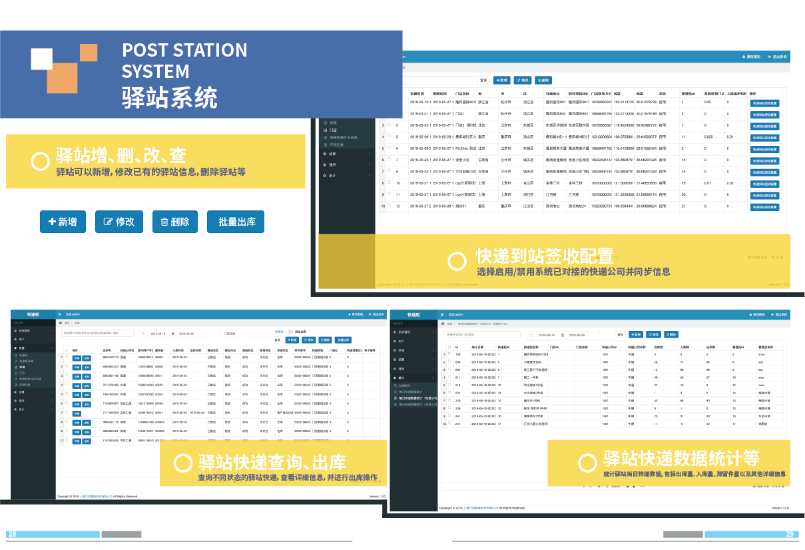The height and width of the screenshot is (550, 805).
Task: Click the hamburger menu icon in the statistics window header
Action: coord(441,314)
